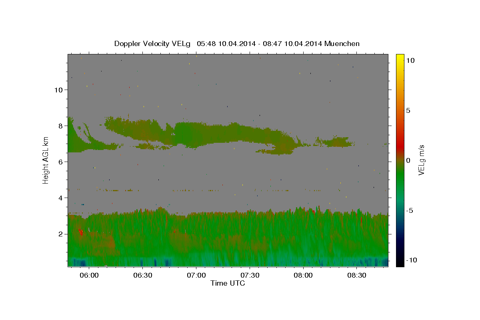
Task: Click the height tick label 4
Action: coord(62,198)
